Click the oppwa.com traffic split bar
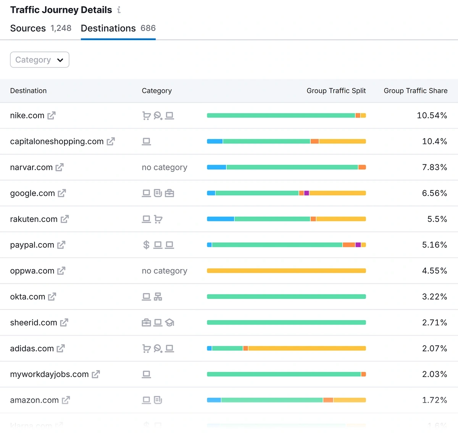 (x=286, y=271)
